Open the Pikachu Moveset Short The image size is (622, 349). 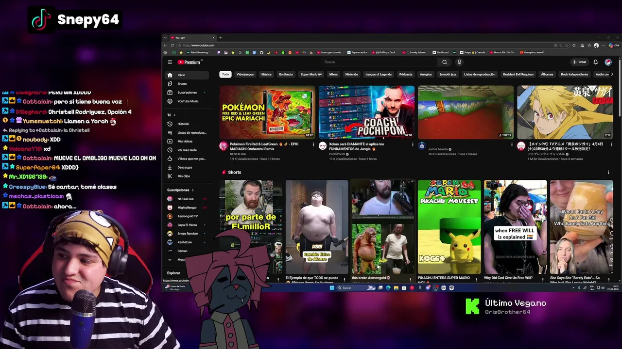[449, 227]
